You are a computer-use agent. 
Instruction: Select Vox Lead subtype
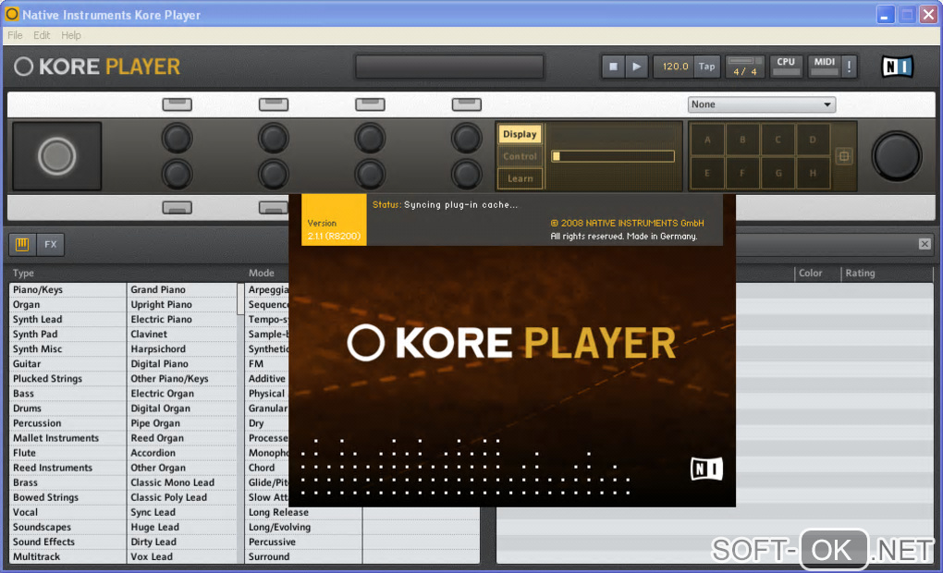(182, 556)
